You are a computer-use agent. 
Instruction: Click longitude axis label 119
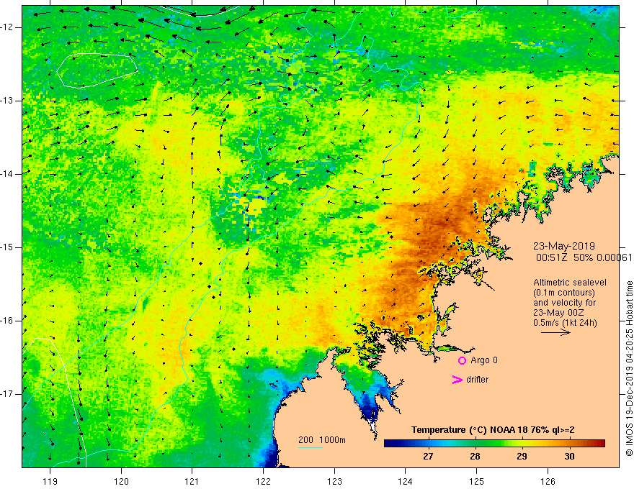pyautogui.click(x=50, y=481)
